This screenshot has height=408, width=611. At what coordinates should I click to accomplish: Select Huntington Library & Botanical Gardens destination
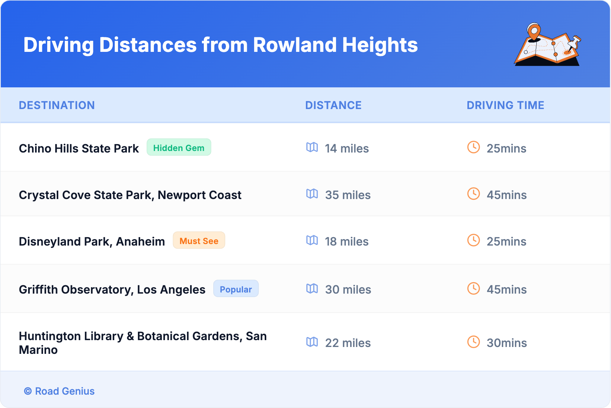142,343
